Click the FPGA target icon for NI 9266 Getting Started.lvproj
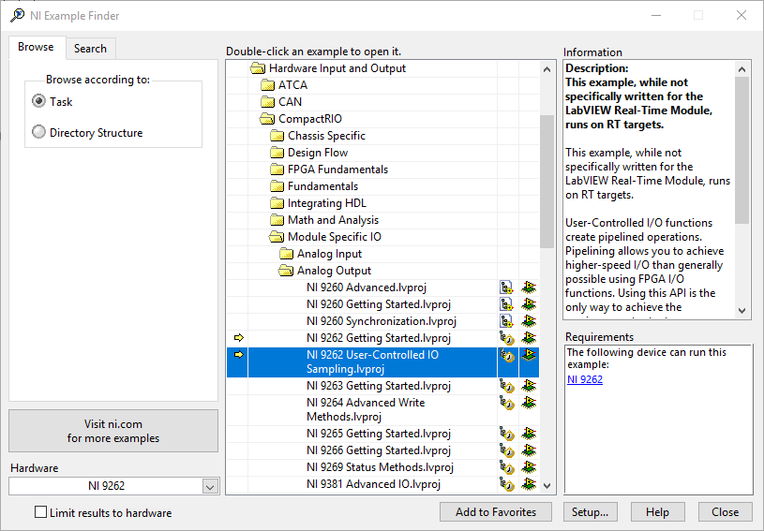The width and height of the screenshot is (764, 531). [529, 450]
